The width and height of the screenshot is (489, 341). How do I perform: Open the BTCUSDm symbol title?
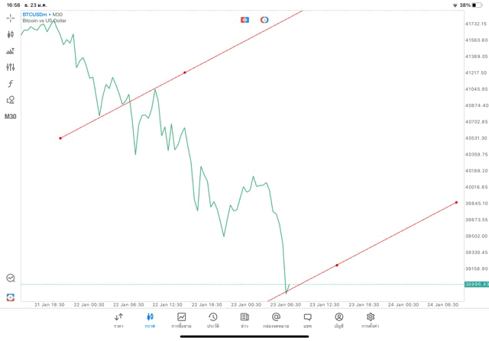tap(37, 14)
